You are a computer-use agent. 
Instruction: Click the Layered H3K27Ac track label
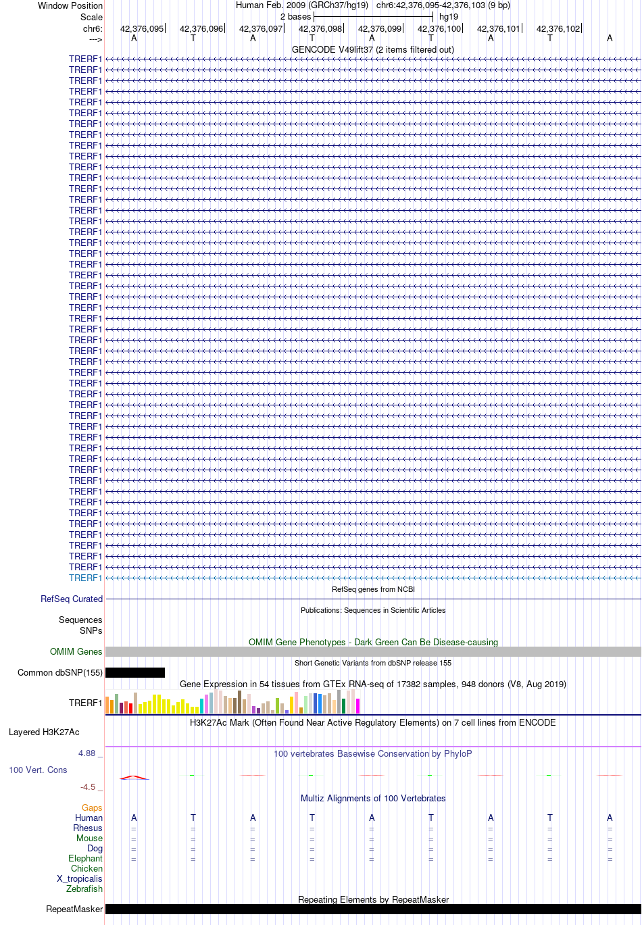point(44,732)
